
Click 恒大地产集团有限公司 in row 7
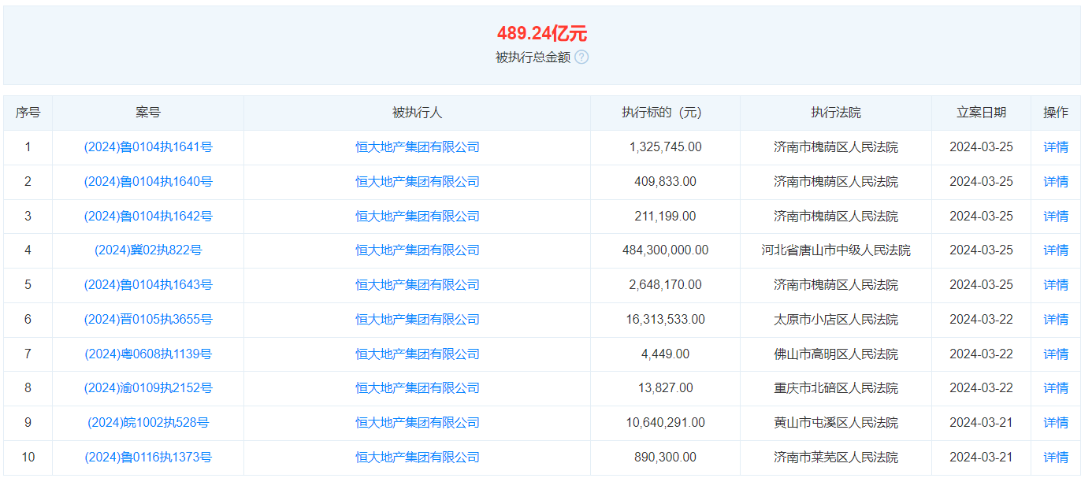pyautogui.click(x=418, y=354)
